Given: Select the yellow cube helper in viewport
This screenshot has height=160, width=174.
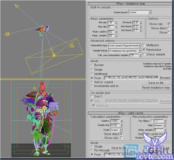Looking at the screenshot, I should coord(7,34).
